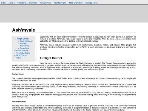Image resolution: width=148 pixels, height=111 pixels.
Task: Open the Index navigation link
Action: 3,3
